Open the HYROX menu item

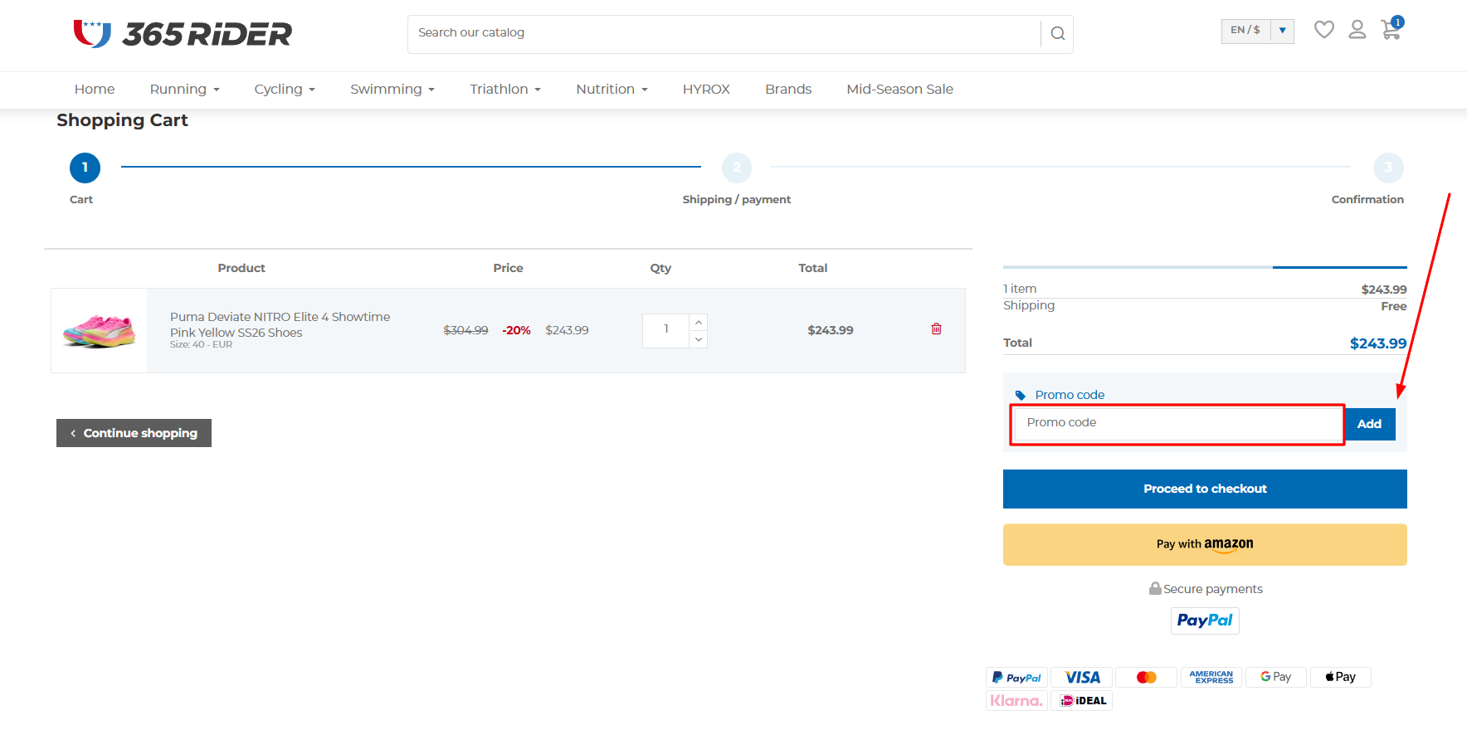tap(706, 90)
